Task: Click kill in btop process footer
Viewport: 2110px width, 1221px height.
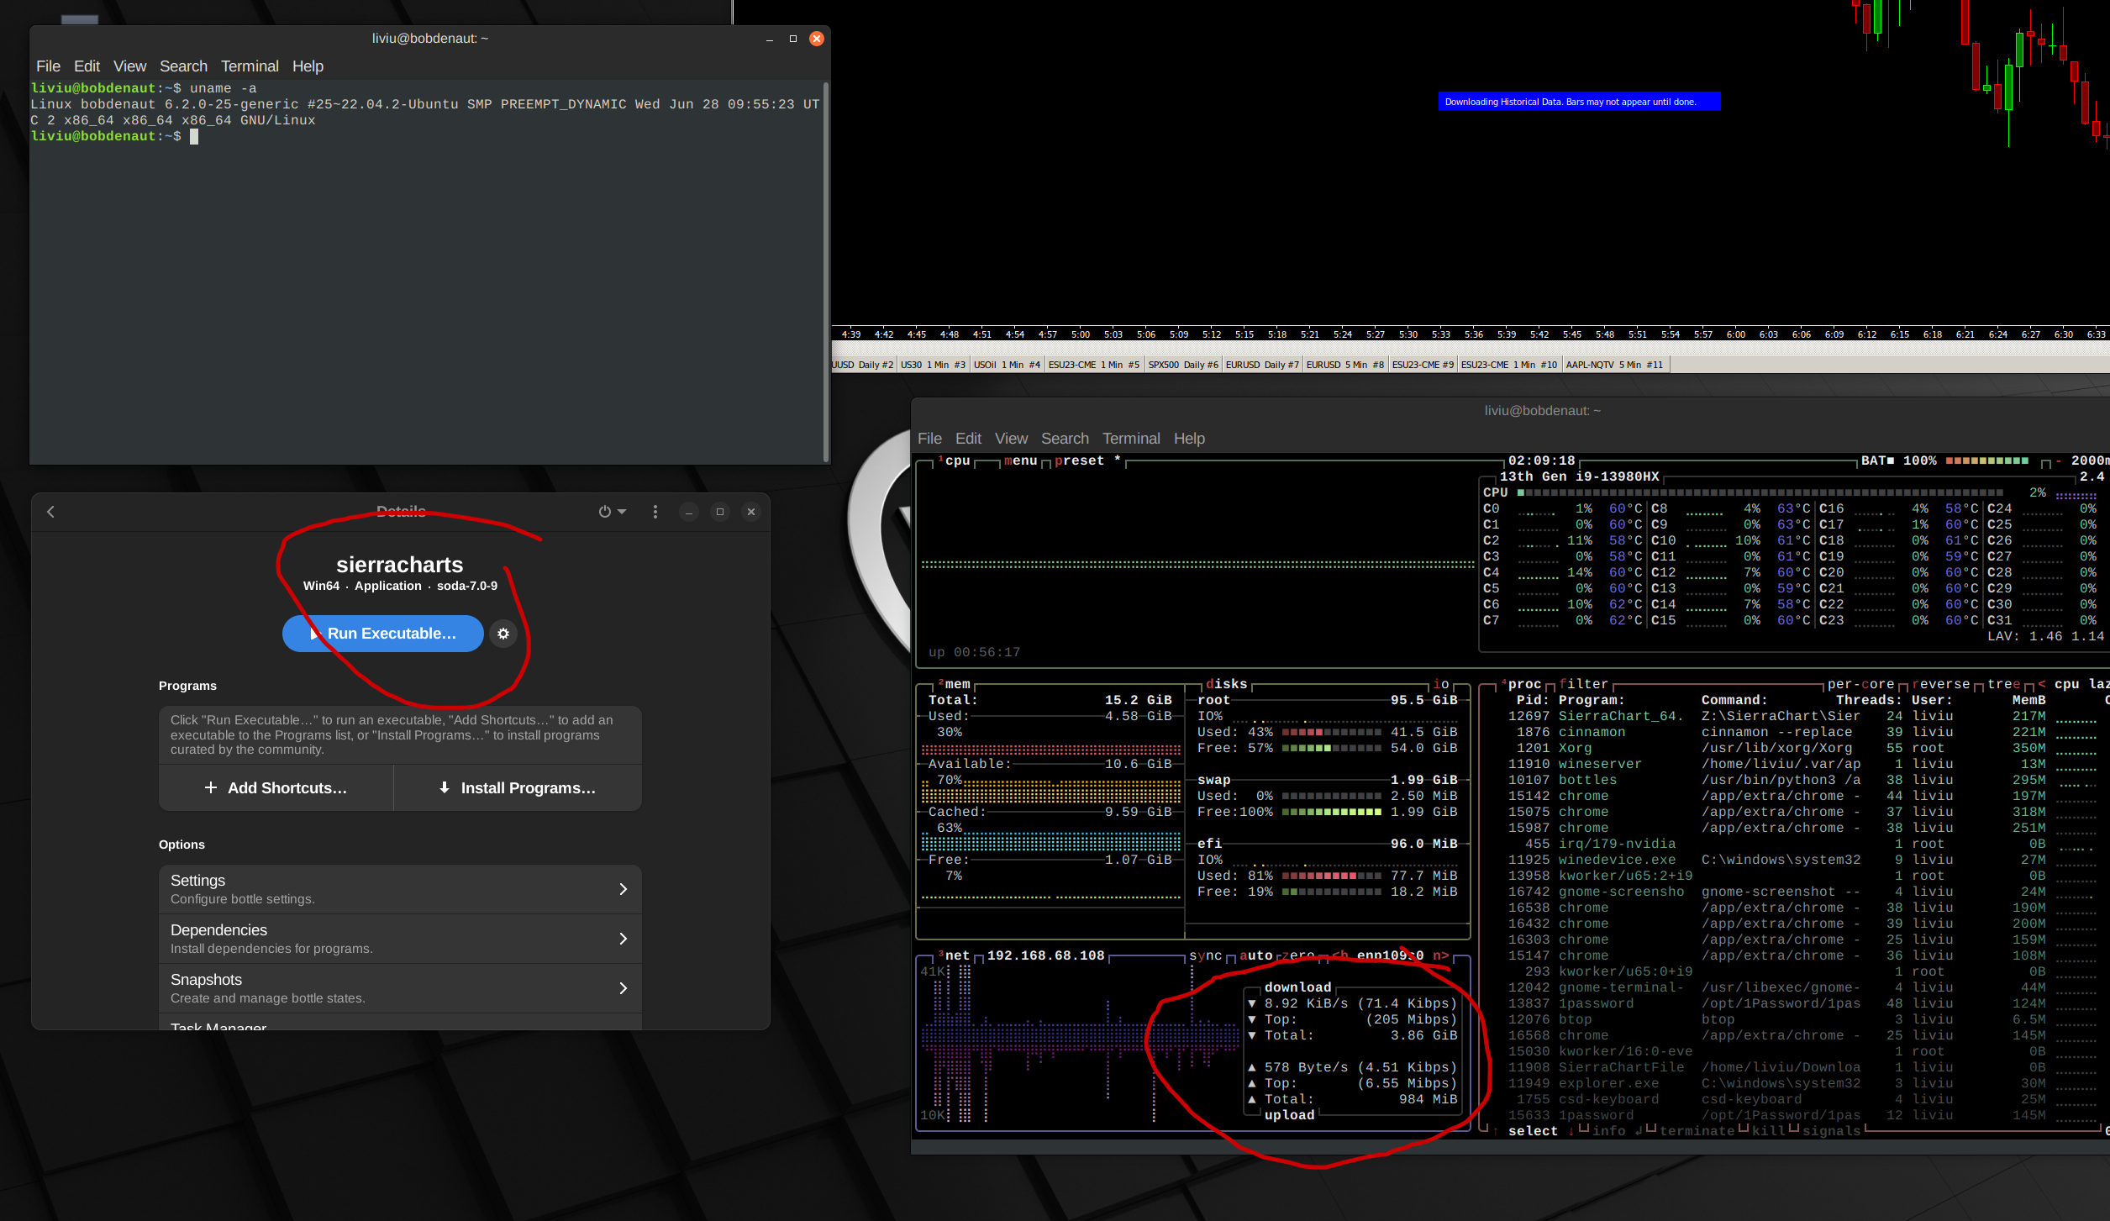Action: pyautogui.click(x=1769, y=1131)
